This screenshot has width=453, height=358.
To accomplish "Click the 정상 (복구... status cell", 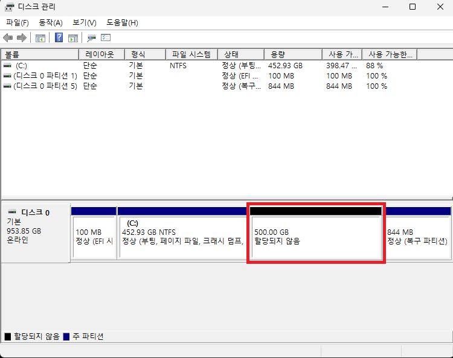I will [x=241, y=86].
